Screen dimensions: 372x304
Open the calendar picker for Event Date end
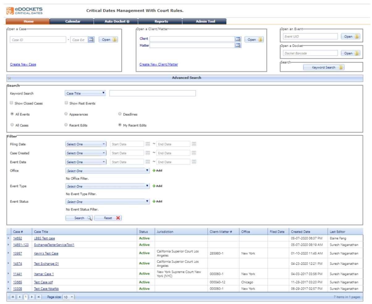(193, 162)
